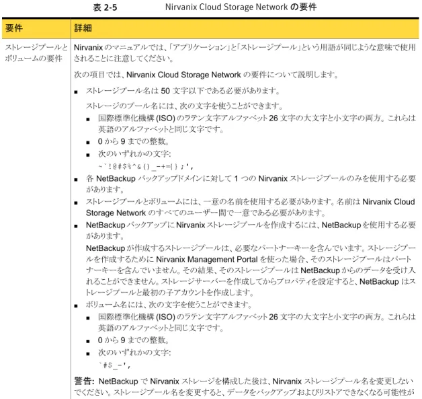422x399 pixels.
Task: Click the special characters line starting '~`!@#$%^&'
Action: [146, 167]
